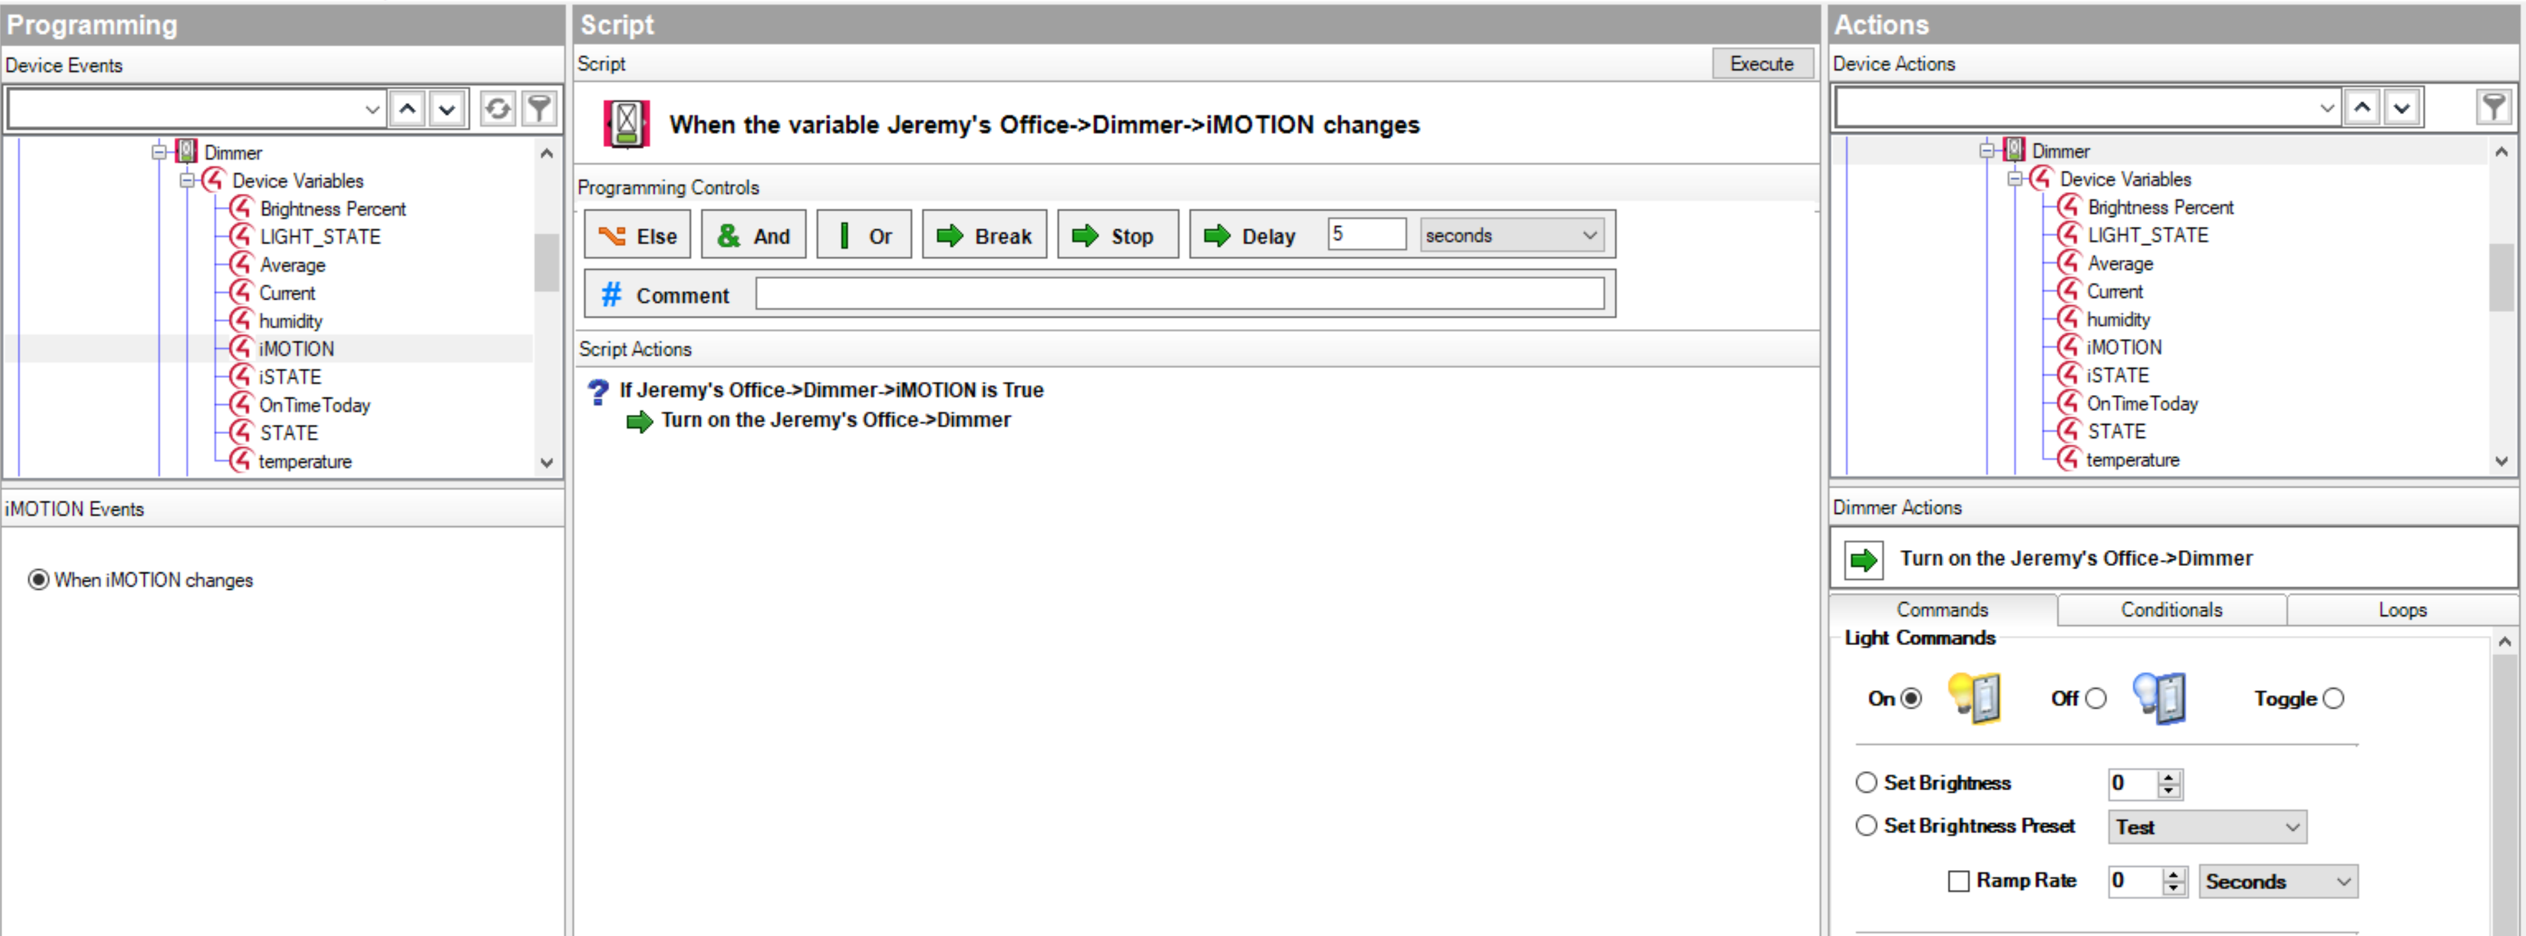
Task: Click filter icon in Device Actions toolbar
Action: click(x=2494, y=107)
